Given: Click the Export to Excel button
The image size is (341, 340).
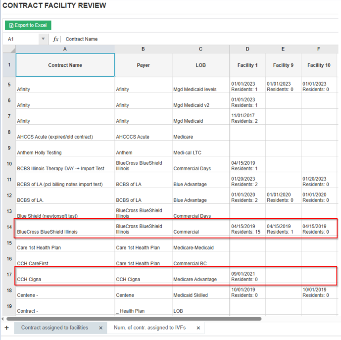Looking at the screenshot, I should coord(28,25).
